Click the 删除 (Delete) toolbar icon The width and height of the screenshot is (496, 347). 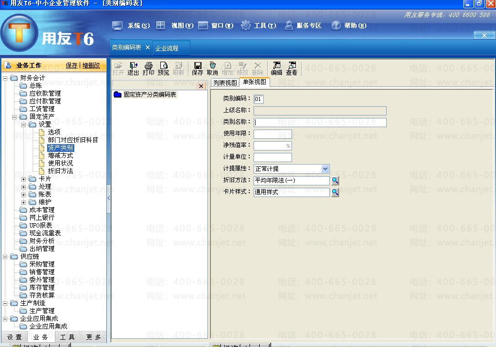click(258, 68)
